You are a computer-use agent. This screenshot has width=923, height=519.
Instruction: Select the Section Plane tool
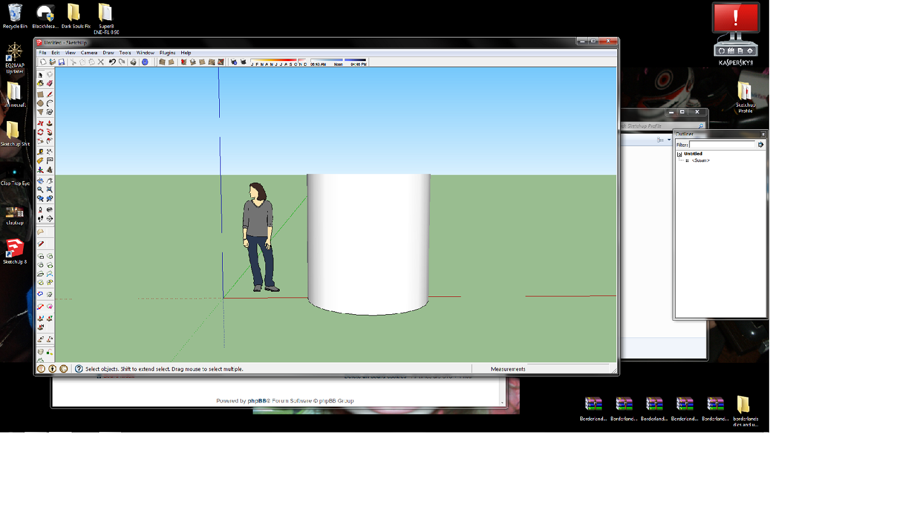coord(50,219)
